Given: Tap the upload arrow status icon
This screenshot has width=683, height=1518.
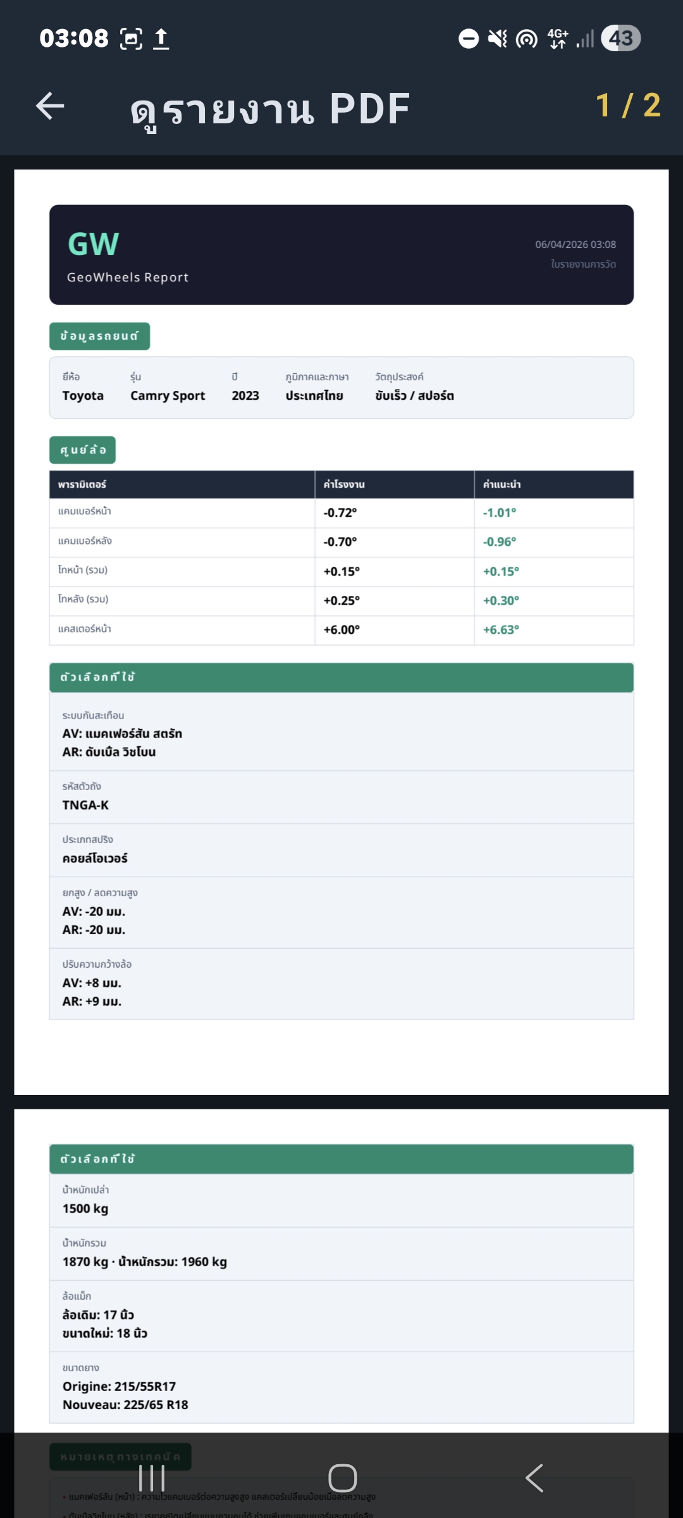Looking at the screenshot, I should [x=161, y=39].
